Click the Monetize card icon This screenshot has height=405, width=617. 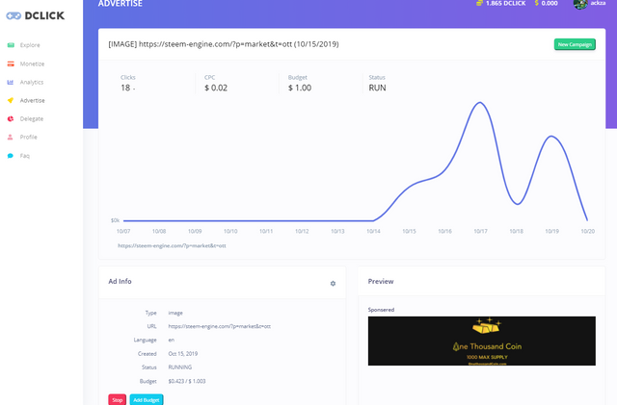pos(11,63)
